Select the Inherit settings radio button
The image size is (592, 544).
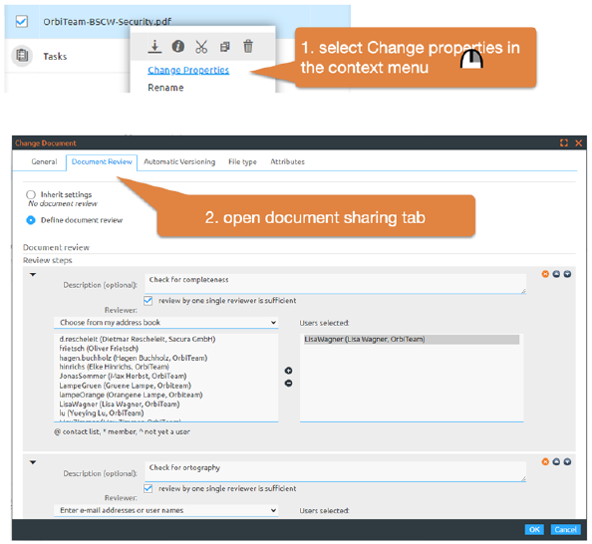[x=31, y=194]
